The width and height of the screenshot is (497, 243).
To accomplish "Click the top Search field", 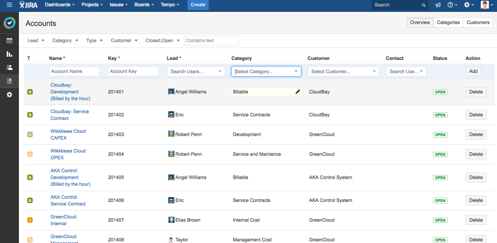I will pos(400,5).
